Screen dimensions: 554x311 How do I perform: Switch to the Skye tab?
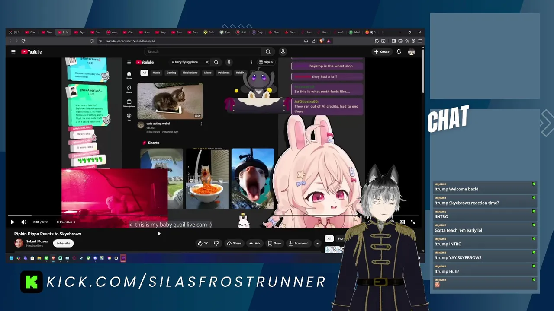pyautogui.click(x=80, y=32)
